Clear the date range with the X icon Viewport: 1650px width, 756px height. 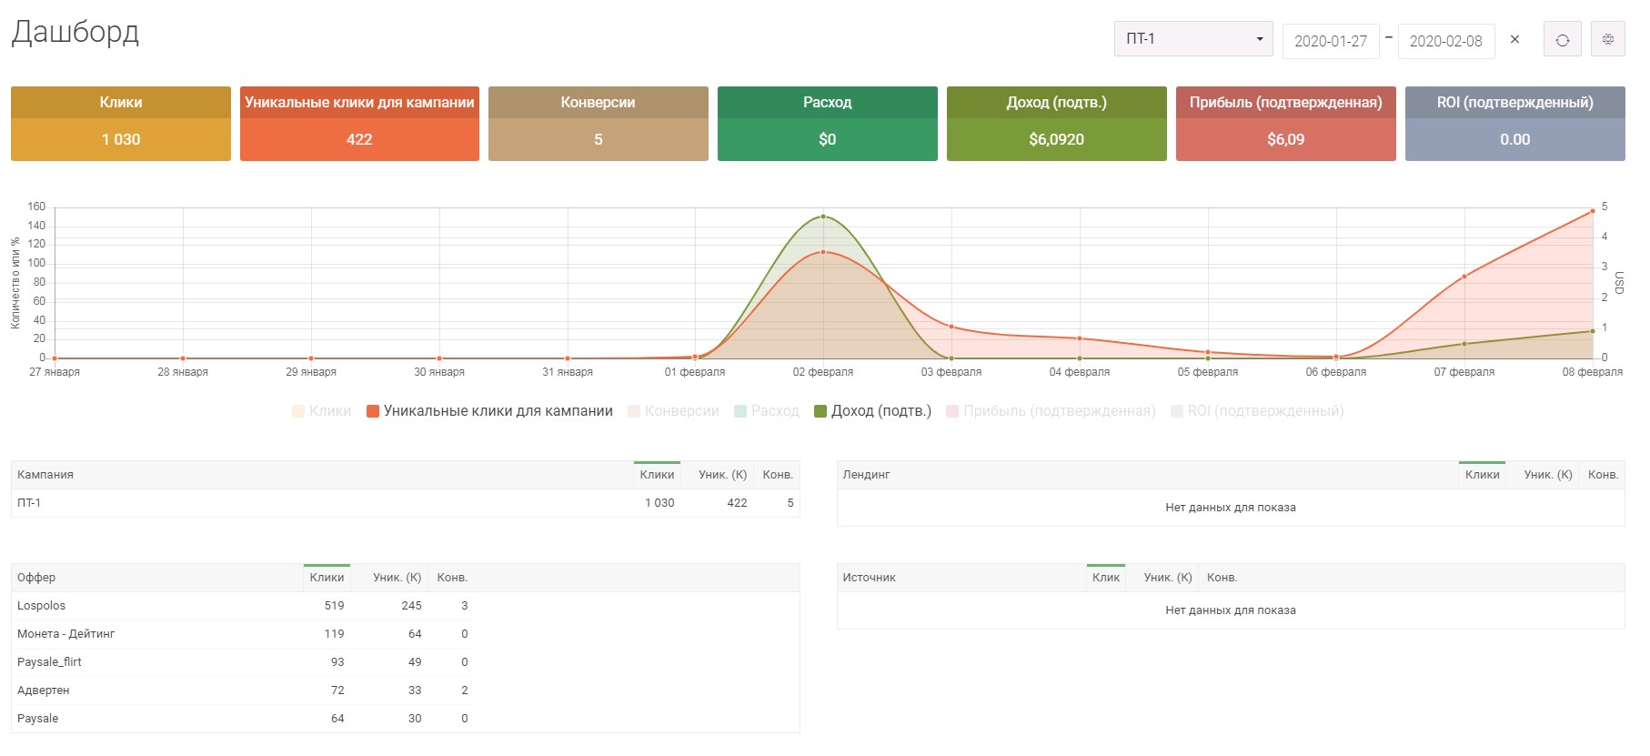(1514, 39)
